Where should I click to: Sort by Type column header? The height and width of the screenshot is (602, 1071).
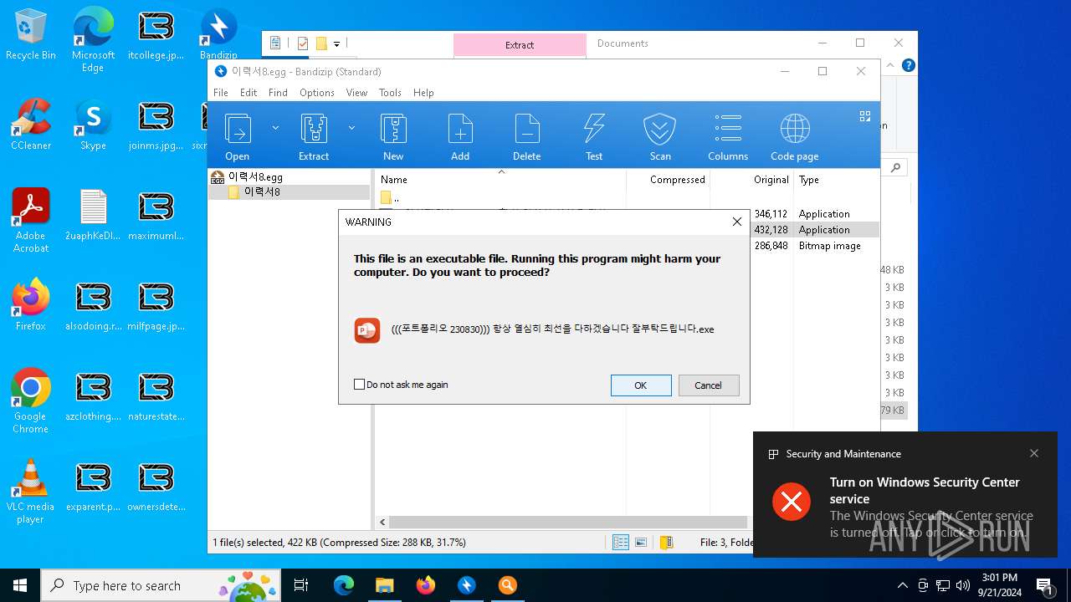click(x=835, y=180)
